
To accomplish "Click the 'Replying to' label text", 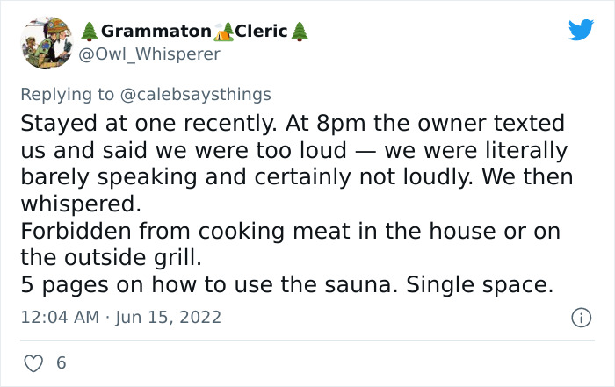I will [67, 94].
